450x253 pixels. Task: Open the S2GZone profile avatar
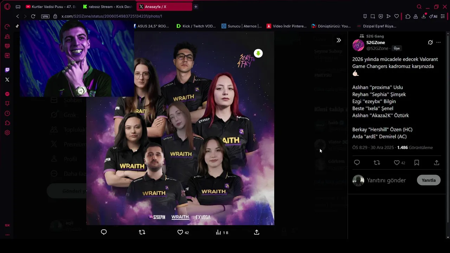point(358,45)
